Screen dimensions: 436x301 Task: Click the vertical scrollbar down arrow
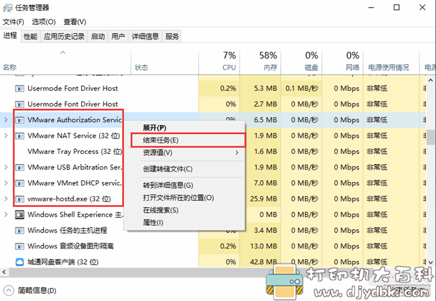coord(430,262)
